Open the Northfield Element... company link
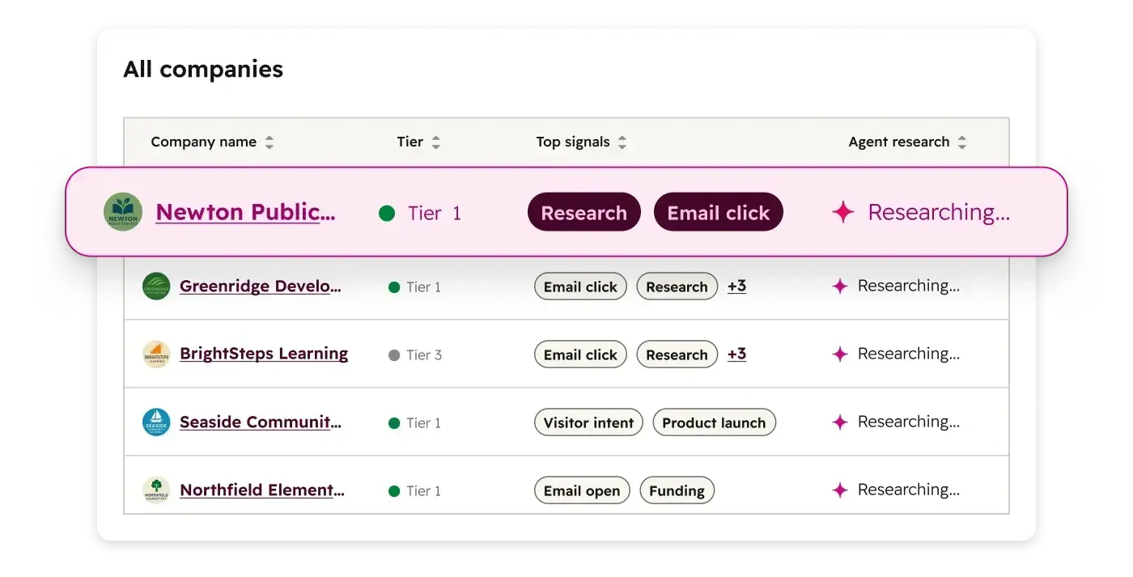1133x577 pixels. (262, 490)
